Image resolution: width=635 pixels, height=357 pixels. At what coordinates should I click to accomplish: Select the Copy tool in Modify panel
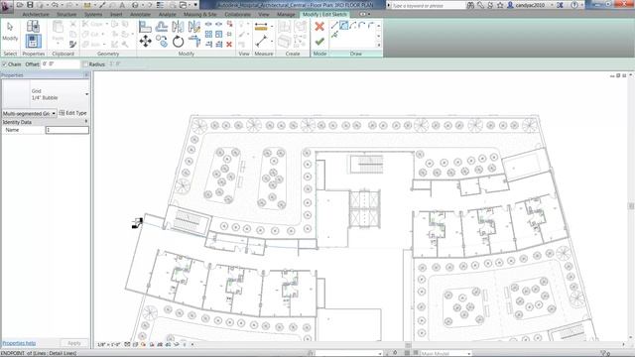click(x=162, y=41)
